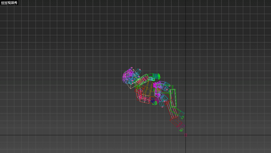Select the green hand wireframe at upper right
The width and height of the screenshot is (271, 153).
point(156,75)
